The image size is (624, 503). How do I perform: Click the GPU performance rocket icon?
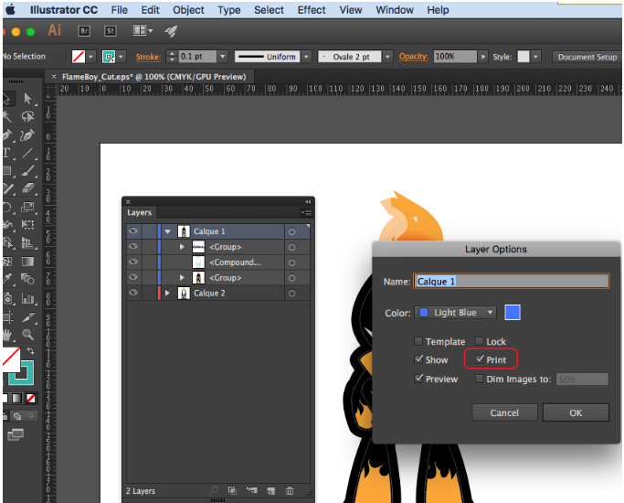(171, 30)
